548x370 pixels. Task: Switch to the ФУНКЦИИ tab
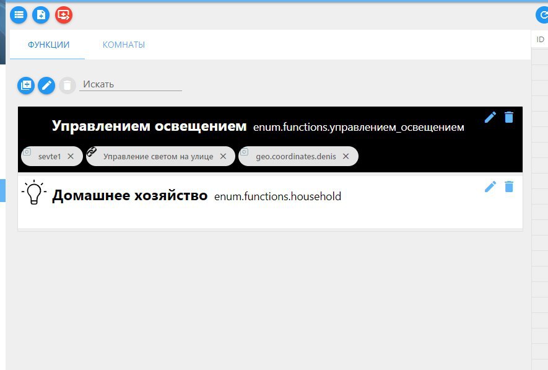pos(48,45)
